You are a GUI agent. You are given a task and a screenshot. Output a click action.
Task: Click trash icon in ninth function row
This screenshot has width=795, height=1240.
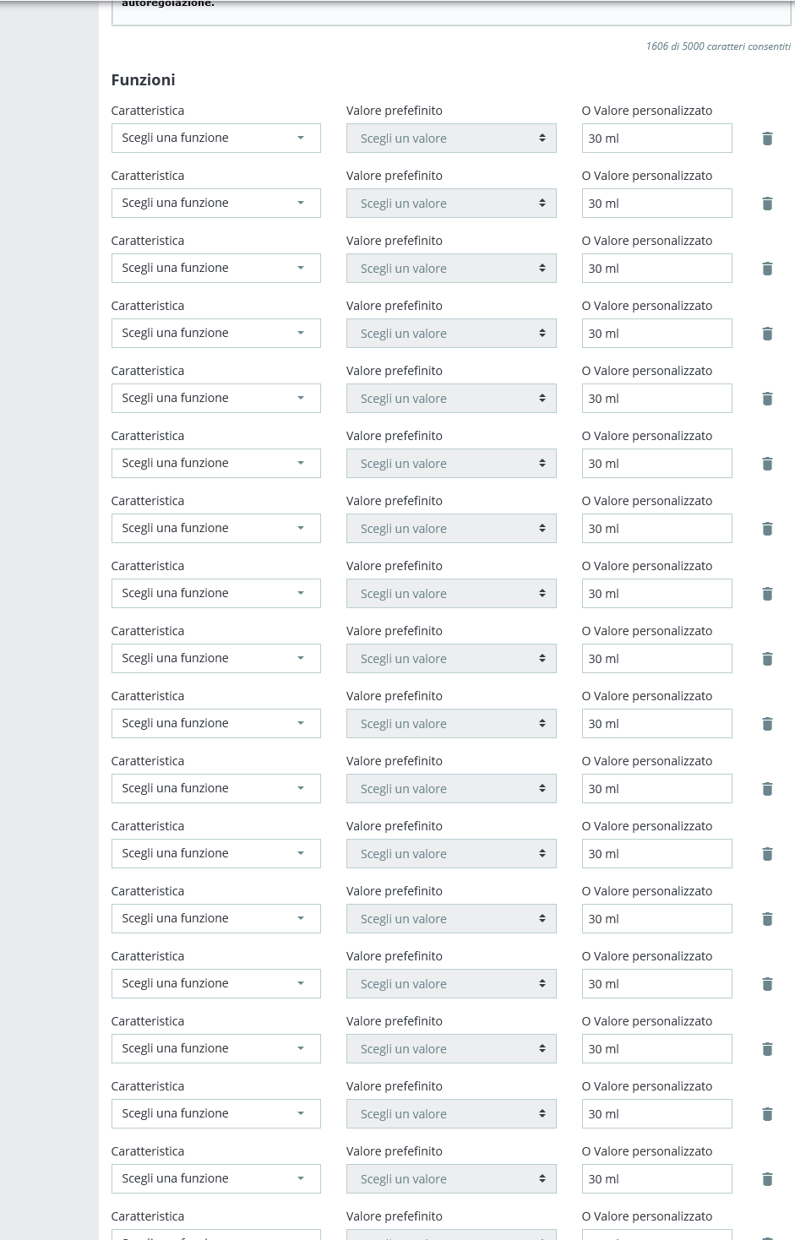point(767,659)
